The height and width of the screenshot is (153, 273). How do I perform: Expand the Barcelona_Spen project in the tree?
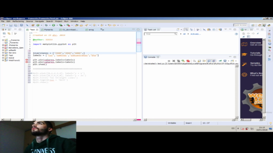pos(3,48)
